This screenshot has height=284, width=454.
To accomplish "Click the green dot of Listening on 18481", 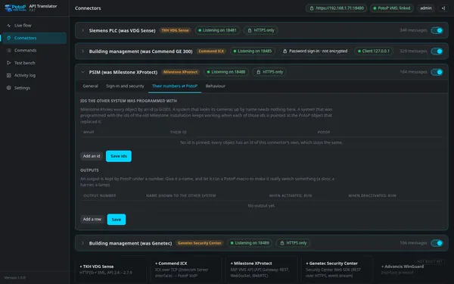I will (200, 30).
